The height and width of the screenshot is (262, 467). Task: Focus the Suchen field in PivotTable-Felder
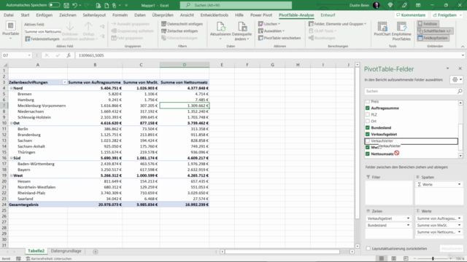[x=411, y=91]
